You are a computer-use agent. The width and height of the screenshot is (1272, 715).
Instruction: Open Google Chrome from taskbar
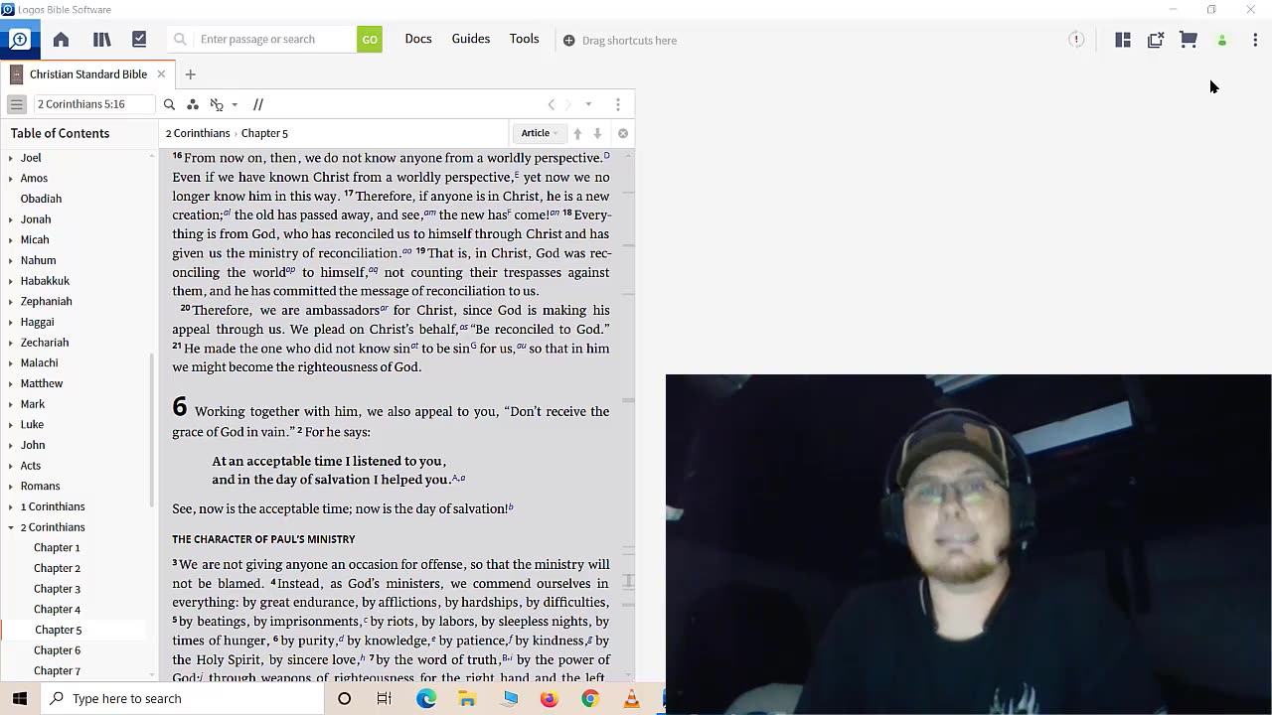[x=590, y=698]
